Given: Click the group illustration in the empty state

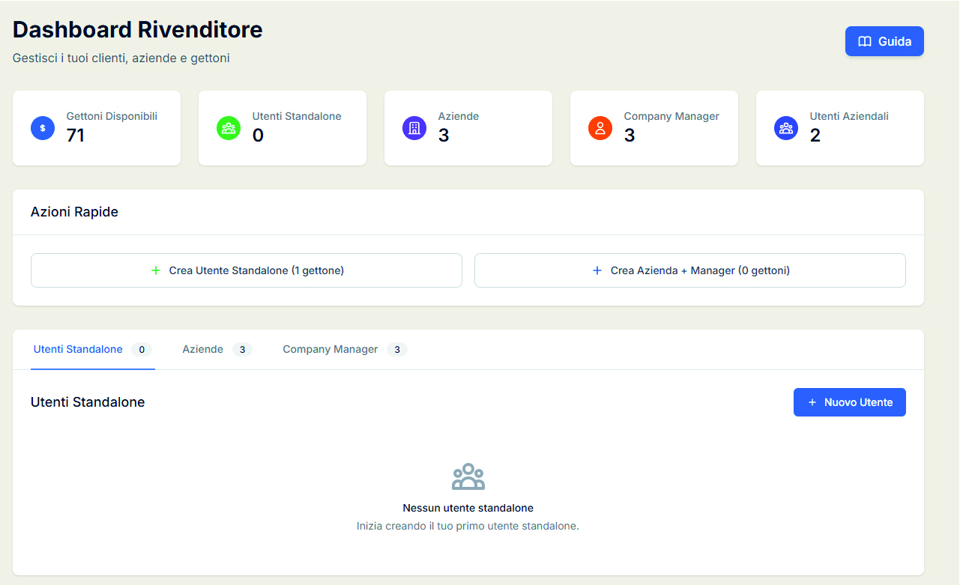Looking at the screenshot, I should pos(468,476).
